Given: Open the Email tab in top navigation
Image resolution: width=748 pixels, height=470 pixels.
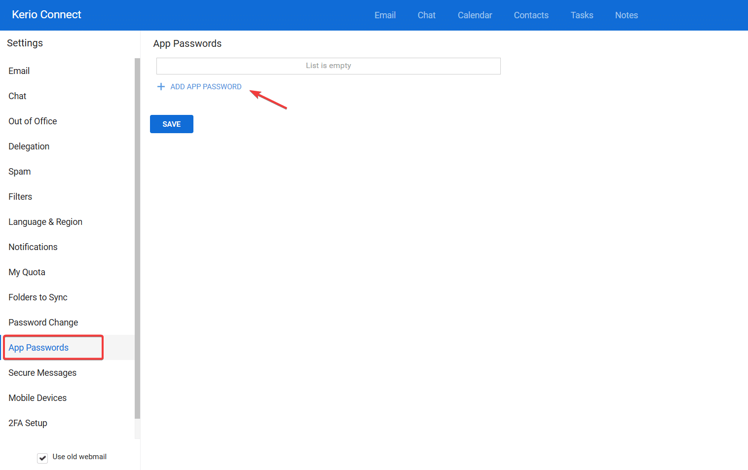Looking at the screenshot, I should (x=385, y=15).
